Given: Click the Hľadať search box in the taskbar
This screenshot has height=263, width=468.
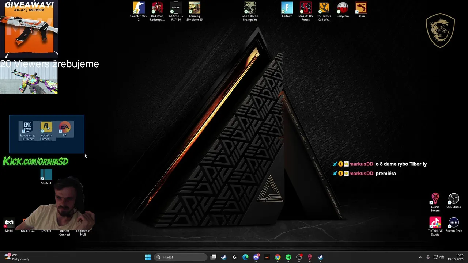Looking at the screenshot, I should coord(181,257).
